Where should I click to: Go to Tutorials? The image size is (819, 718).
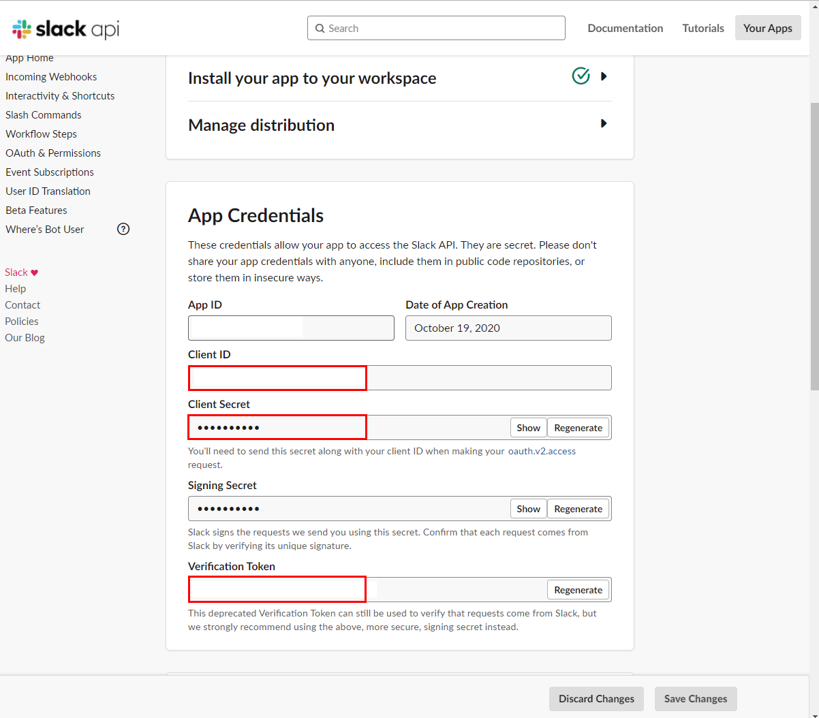point(703,28)
